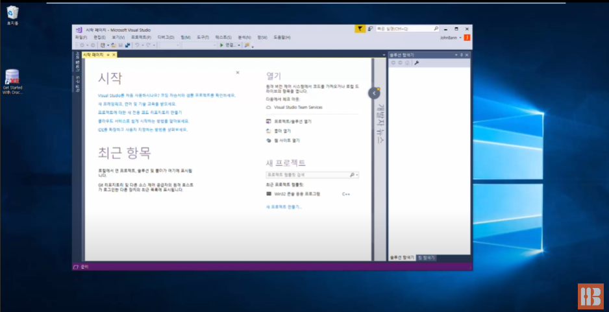Open the 팀(M) menu

[x=186, y=38]
